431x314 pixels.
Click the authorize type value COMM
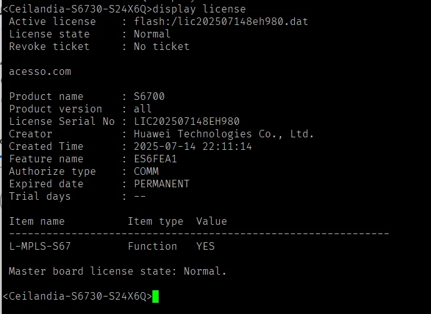pos(146,172)
